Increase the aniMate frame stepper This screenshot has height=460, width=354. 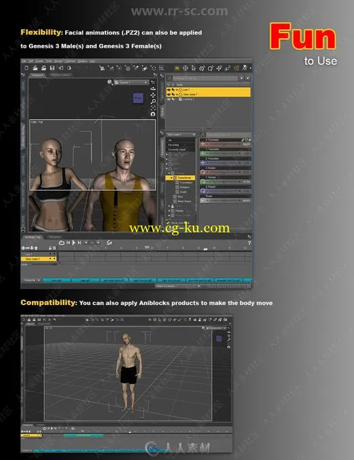(x=98, y=243)
